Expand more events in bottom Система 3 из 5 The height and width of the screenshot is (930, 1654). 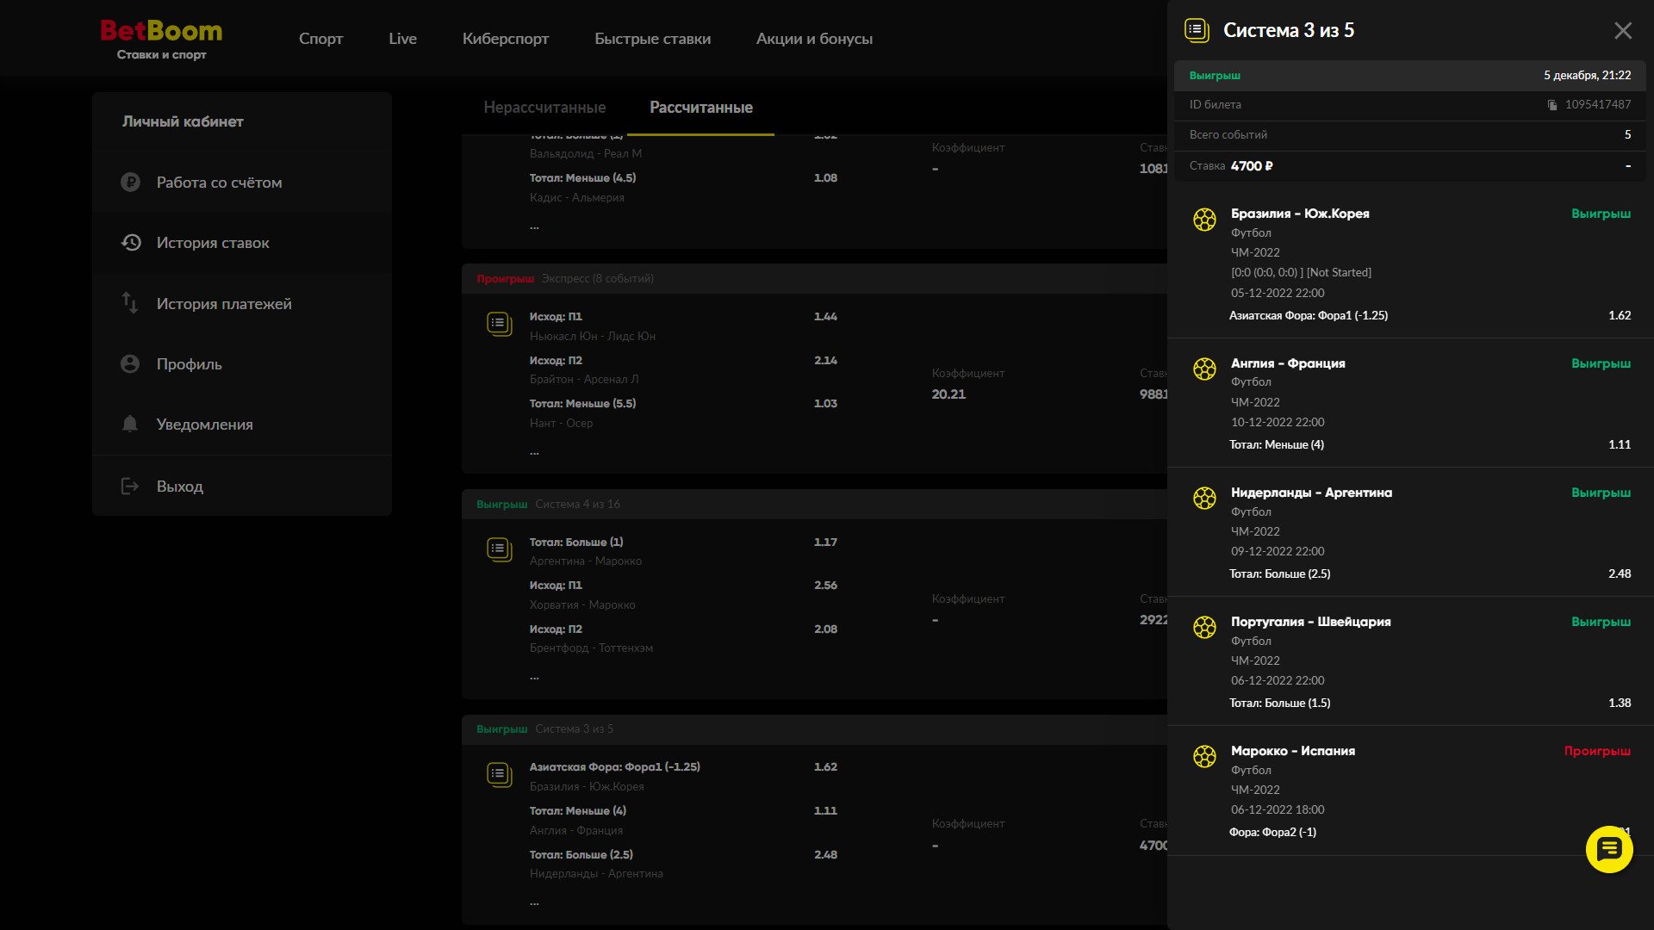(534, 902)
